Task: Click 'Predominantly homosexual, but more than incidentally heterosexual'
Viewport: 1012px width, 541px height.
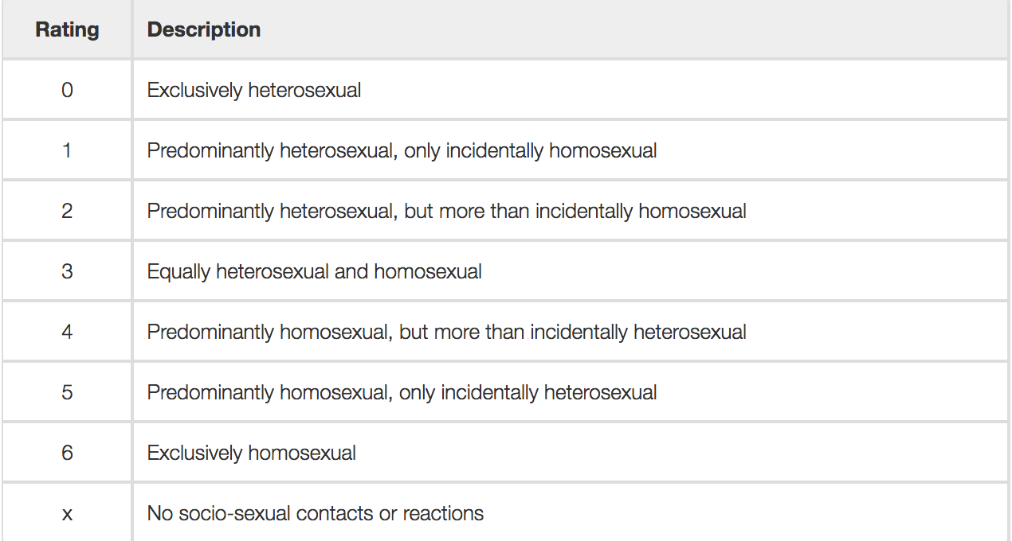Action: (x=446, y=333)
